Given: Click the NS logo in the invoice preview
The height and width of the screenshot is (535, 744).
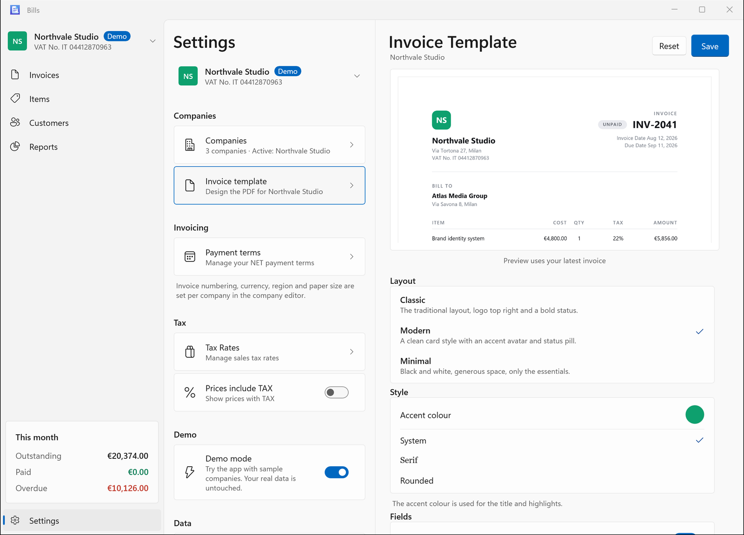Looking at the screenshot, I should pos(441,120).
